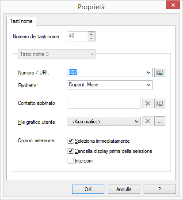Open phonebook for Contatto abbinato

coord(160,104)
